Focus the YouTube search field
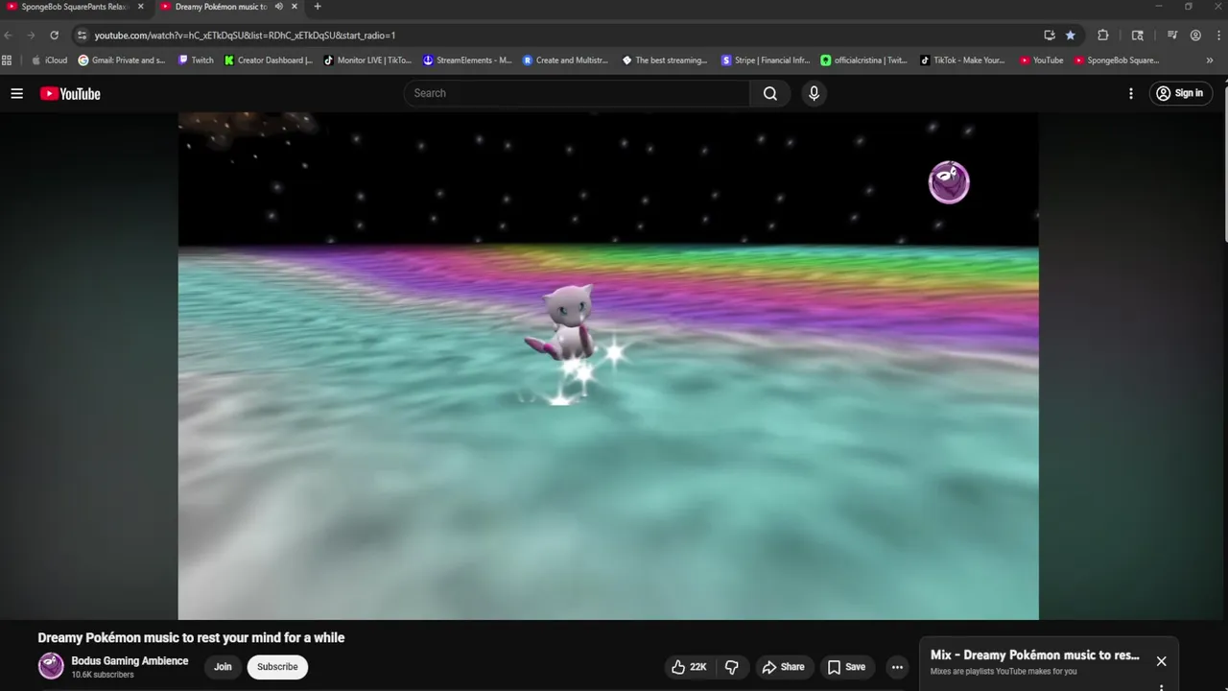The width and height of the screenshot is (1228, 691). click(577, 93)
